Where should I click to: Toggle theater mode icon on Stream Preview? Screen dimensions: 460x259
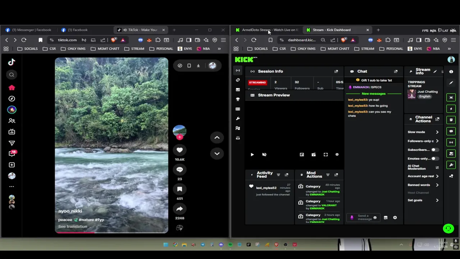coord(314,155)
